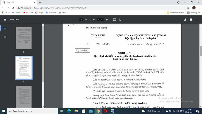Reload the current page
Screen dimensions: 202x114
click(13, 8)
